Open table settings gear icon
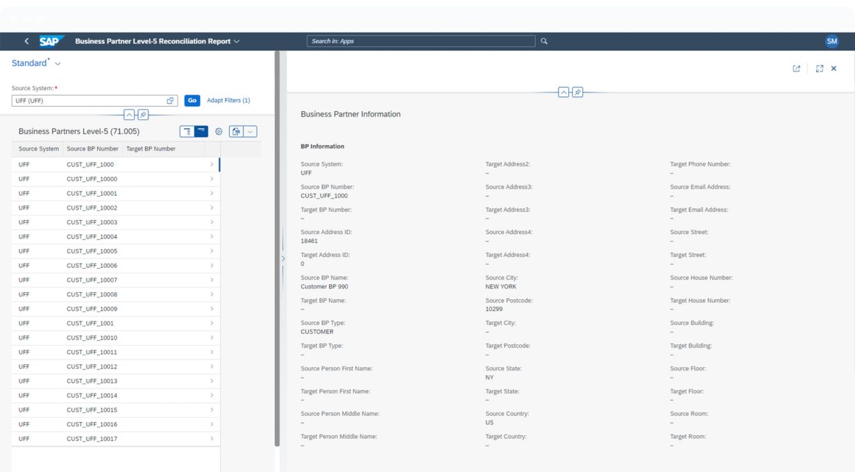Screen dimensions: 855x472 (x=219, y=131)
